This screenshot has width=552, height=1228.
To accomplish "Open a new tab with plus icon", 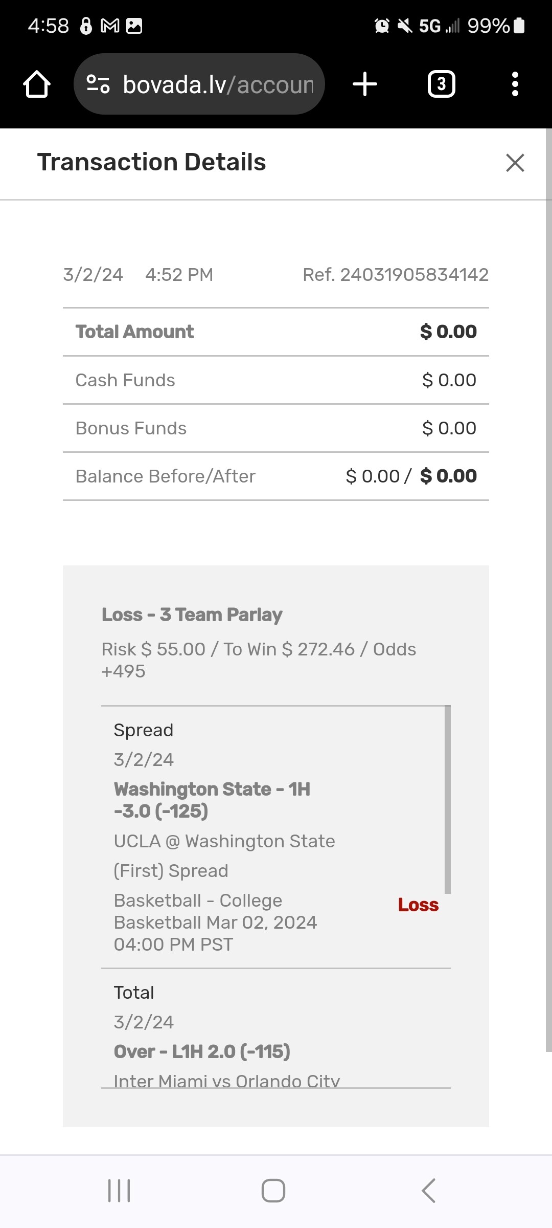I will [365, 84].
